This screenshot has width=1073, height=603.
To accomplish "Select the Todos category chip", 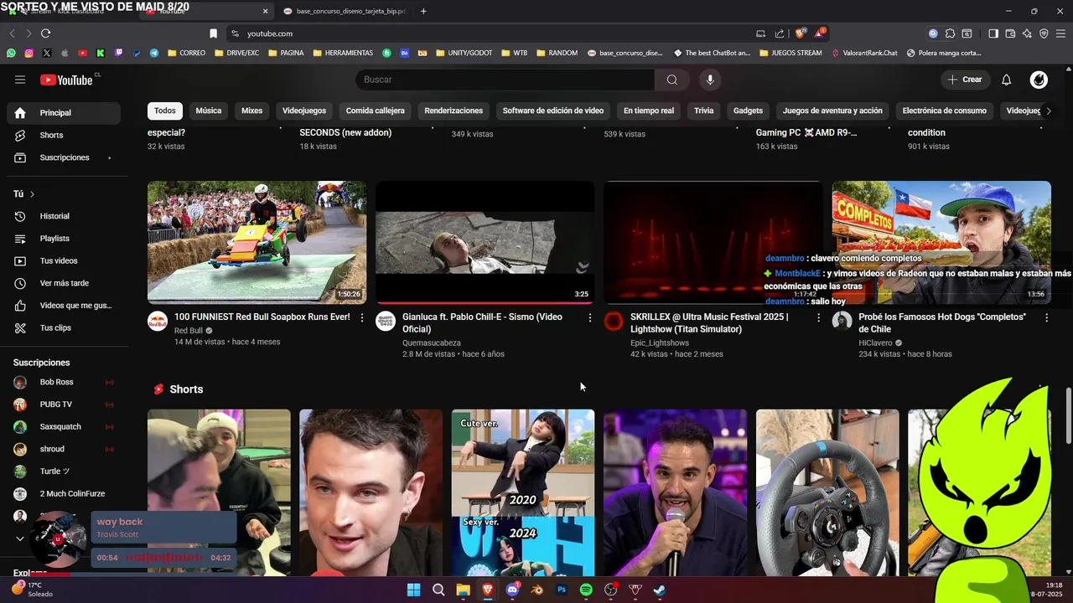I will 165,111.
